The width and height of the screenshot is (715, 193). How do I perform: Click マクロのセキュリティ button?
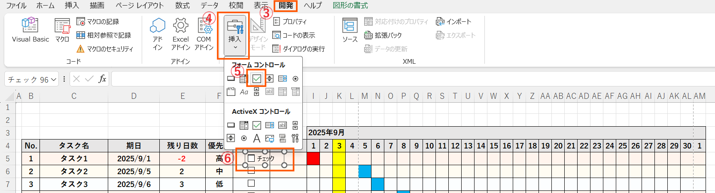pyautogui.click(x=105, y=49)
